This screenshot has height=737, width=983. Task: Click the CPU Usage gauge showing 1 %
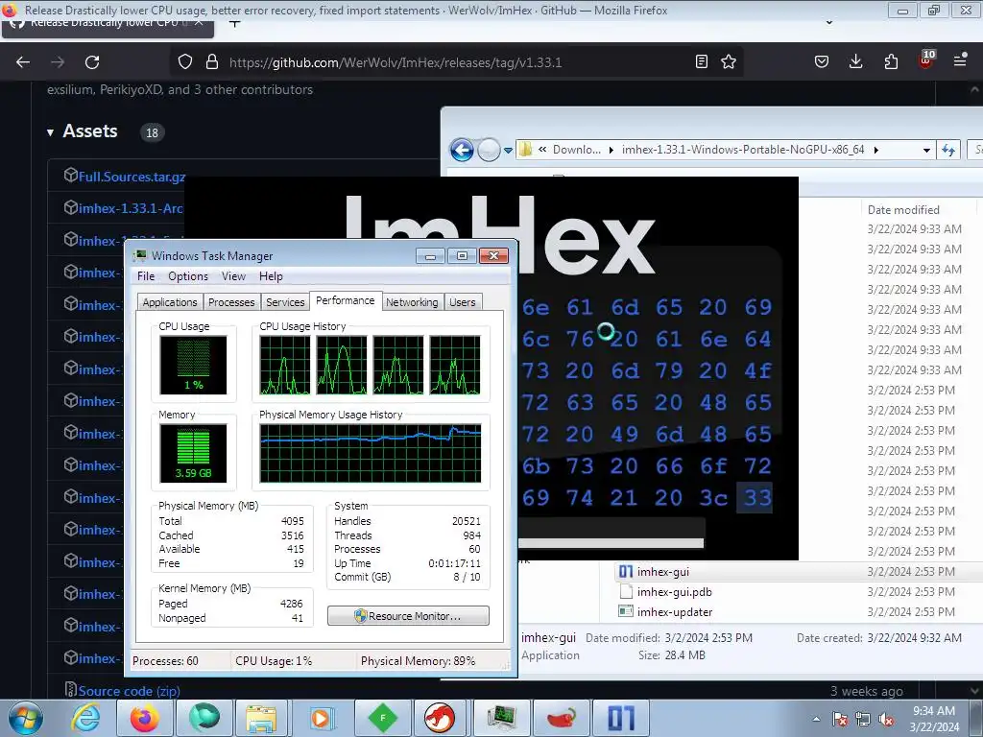193,365
